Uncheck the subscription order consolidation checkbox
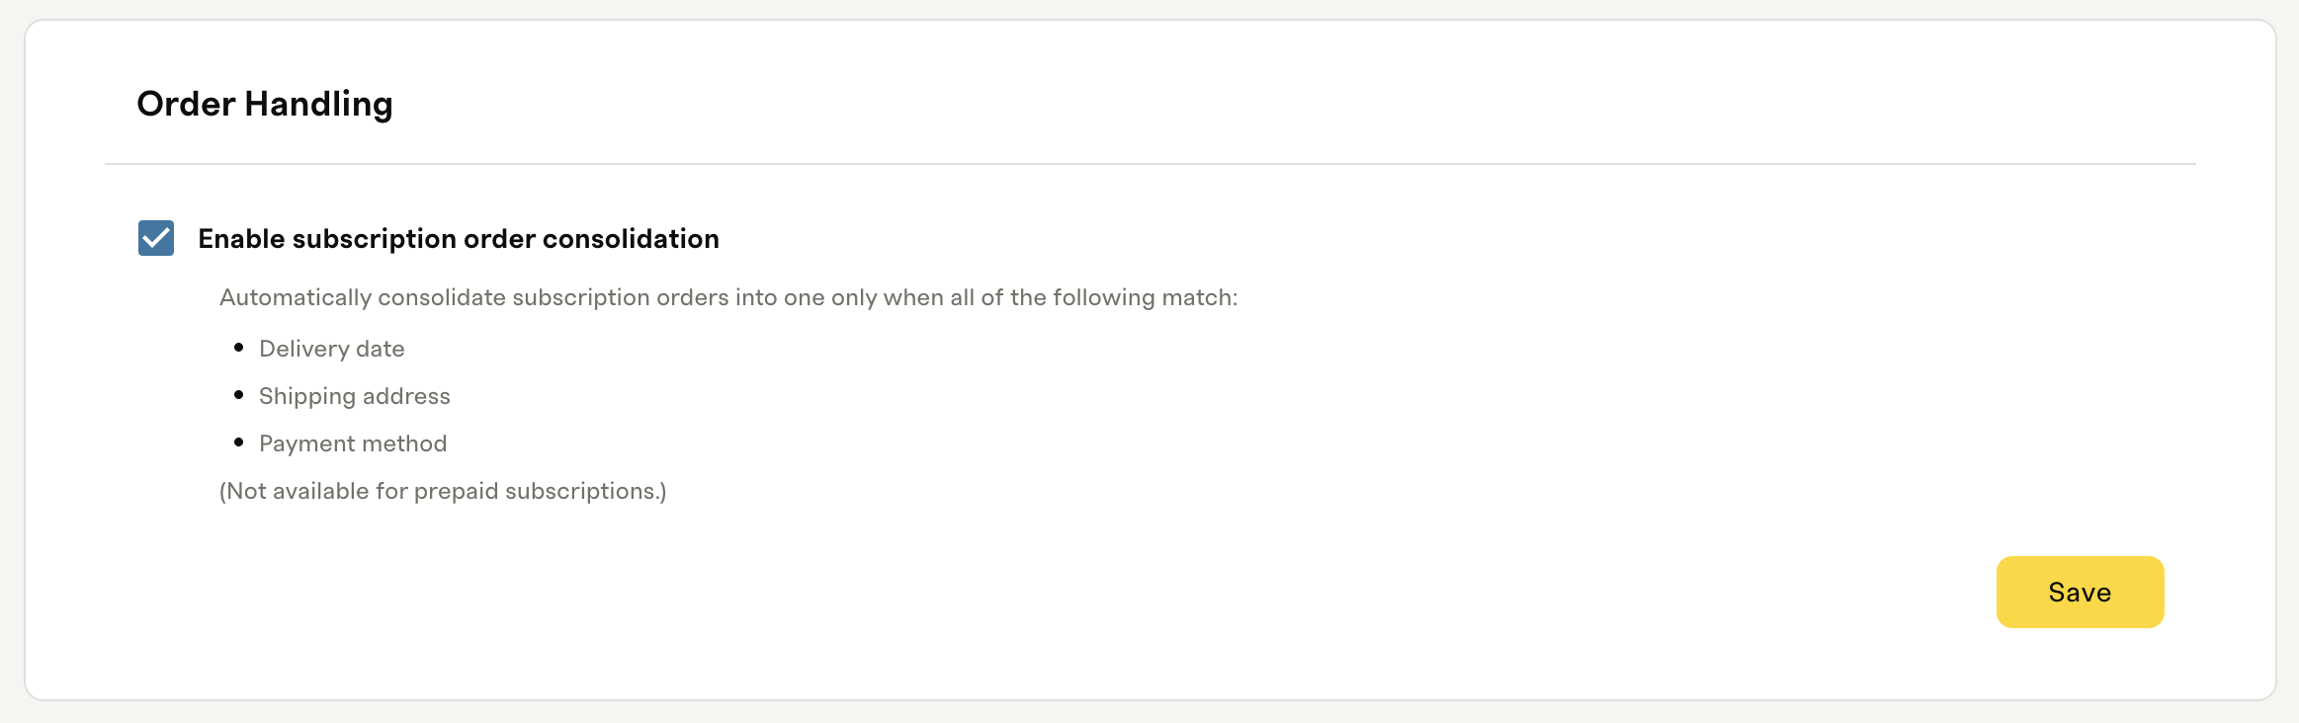This screenshot has width=2299, height=723. click(x=156, y=238)
